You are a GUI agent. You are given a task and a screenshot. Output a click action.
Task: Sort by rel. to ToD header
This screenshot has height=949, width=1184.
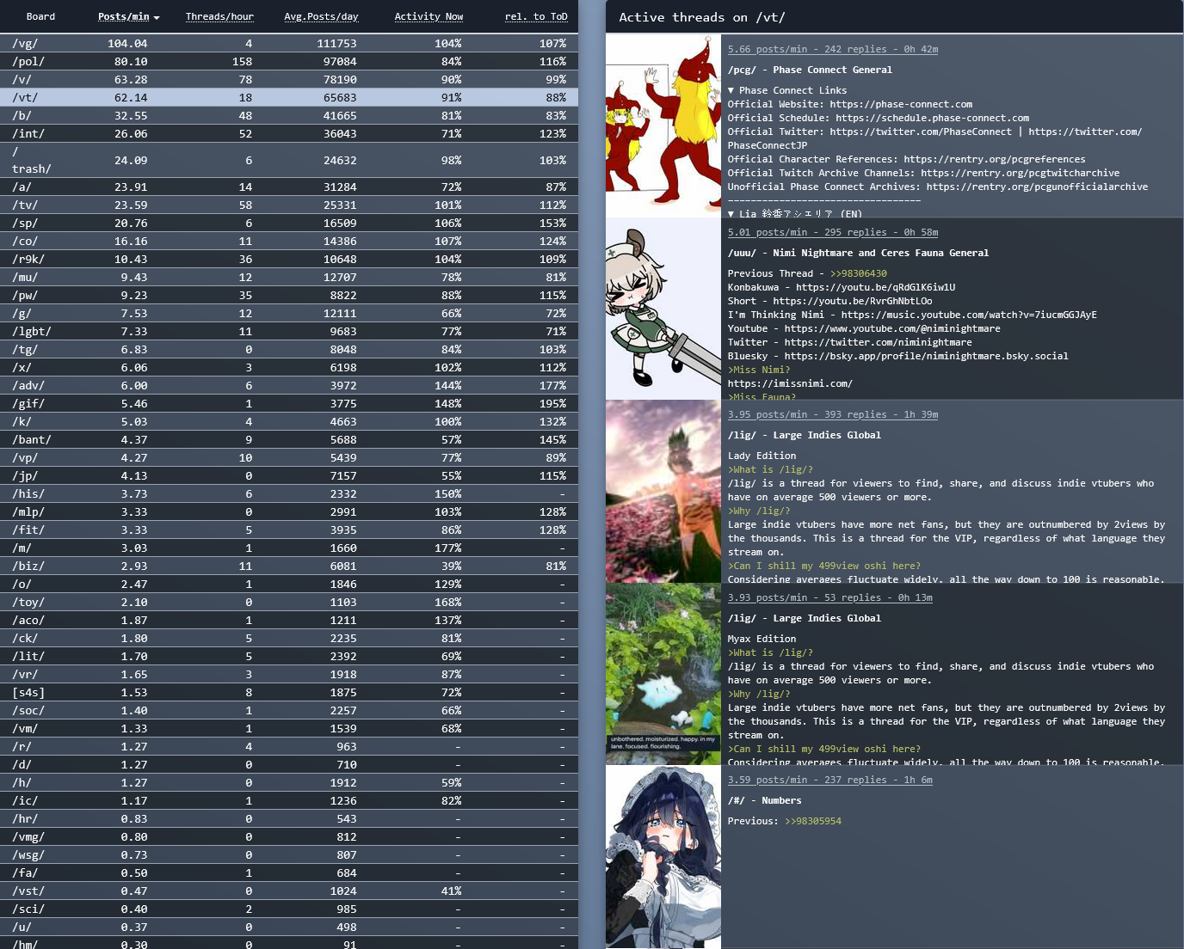tap(536, 16)
